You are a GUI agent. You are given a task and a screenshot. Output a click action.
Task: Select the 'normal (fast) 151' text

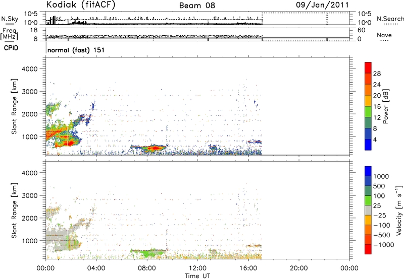pos(76,50)
